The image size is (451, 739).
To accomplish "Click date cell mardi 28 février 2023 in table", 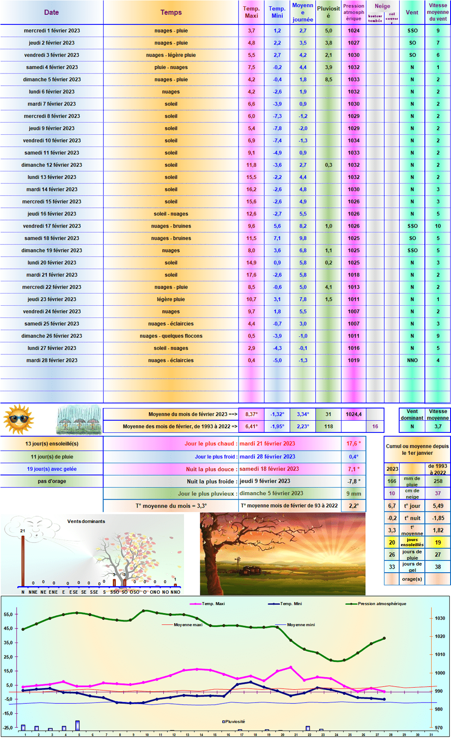I will tap(52, 360).
